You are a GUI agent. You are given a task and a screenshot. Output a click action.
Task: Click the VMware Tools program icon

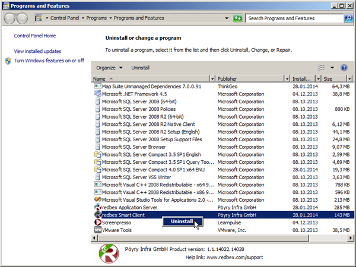coord(98,230)
